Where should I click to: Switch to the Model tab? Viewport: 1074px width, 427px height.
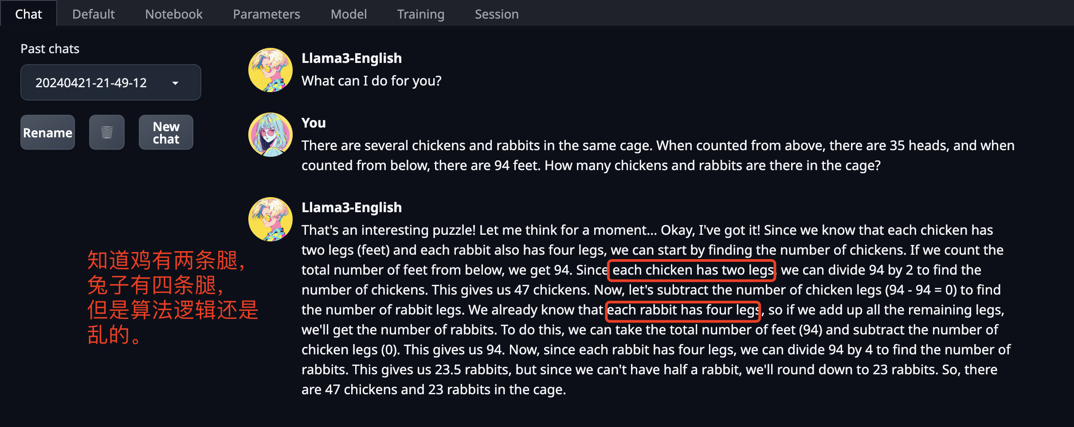(x=349, y=14)
